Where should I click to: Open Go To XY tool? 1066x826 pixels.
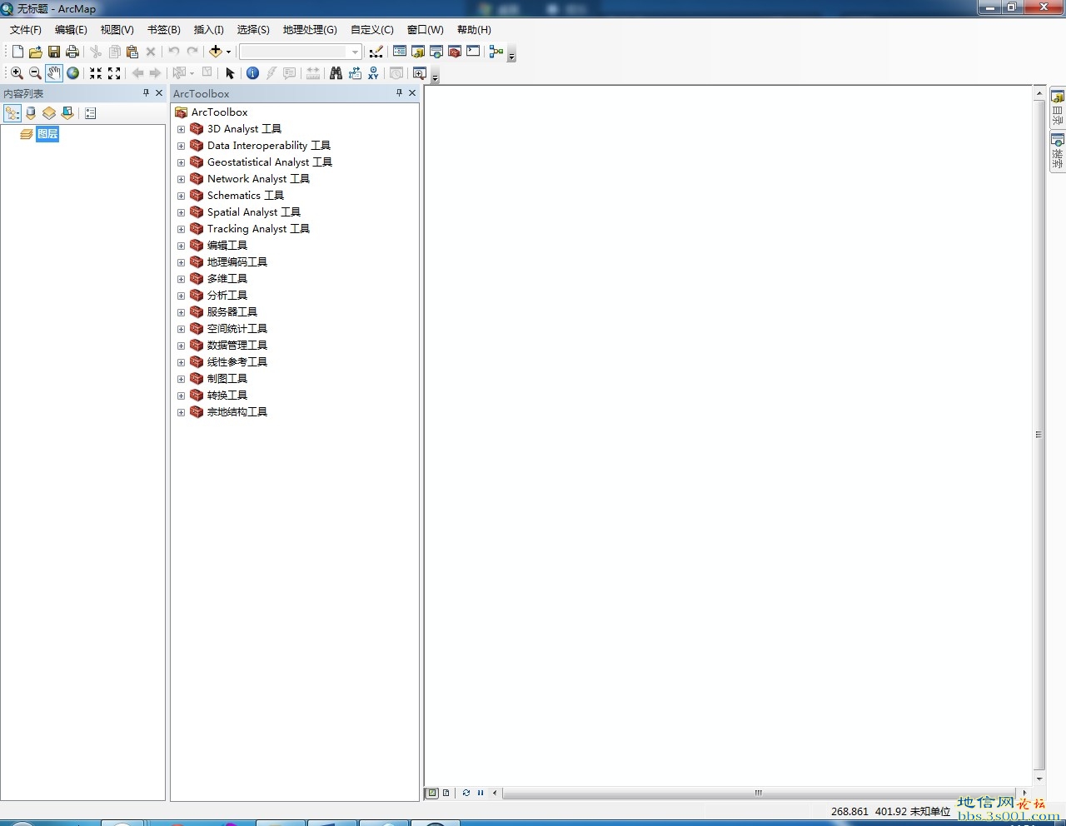[x=373, y=73]
